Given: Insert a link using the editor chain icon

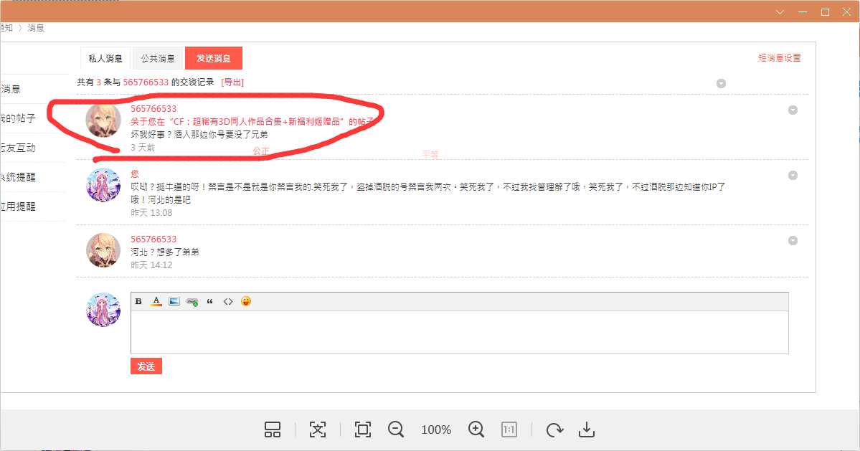Looking at the screenshot, I should pyautogui.click(x=192, y=301).
